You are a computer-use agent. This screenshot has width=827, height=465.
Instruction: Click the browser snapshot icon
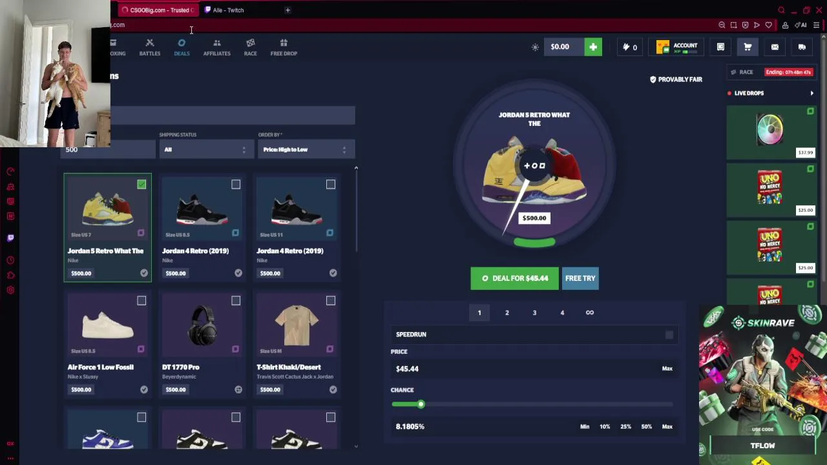(x=733, y=25)
